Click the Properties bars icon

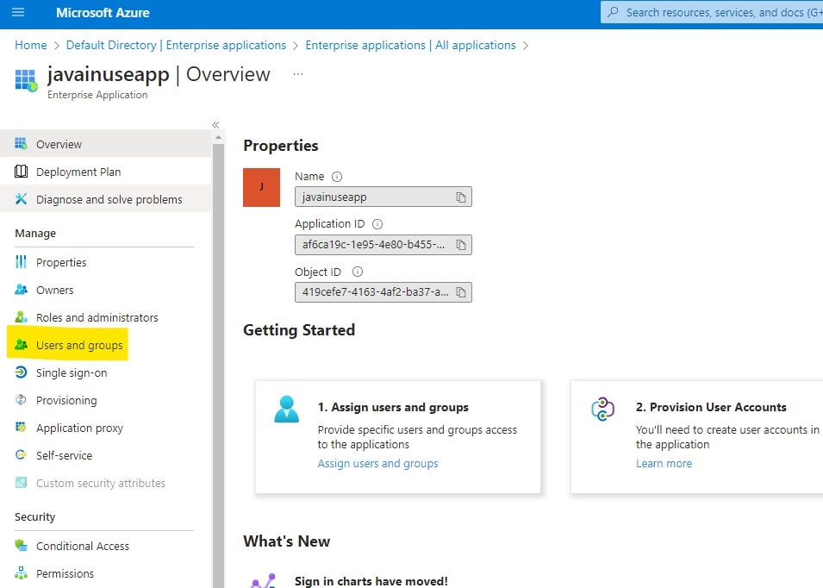[21, 261]
